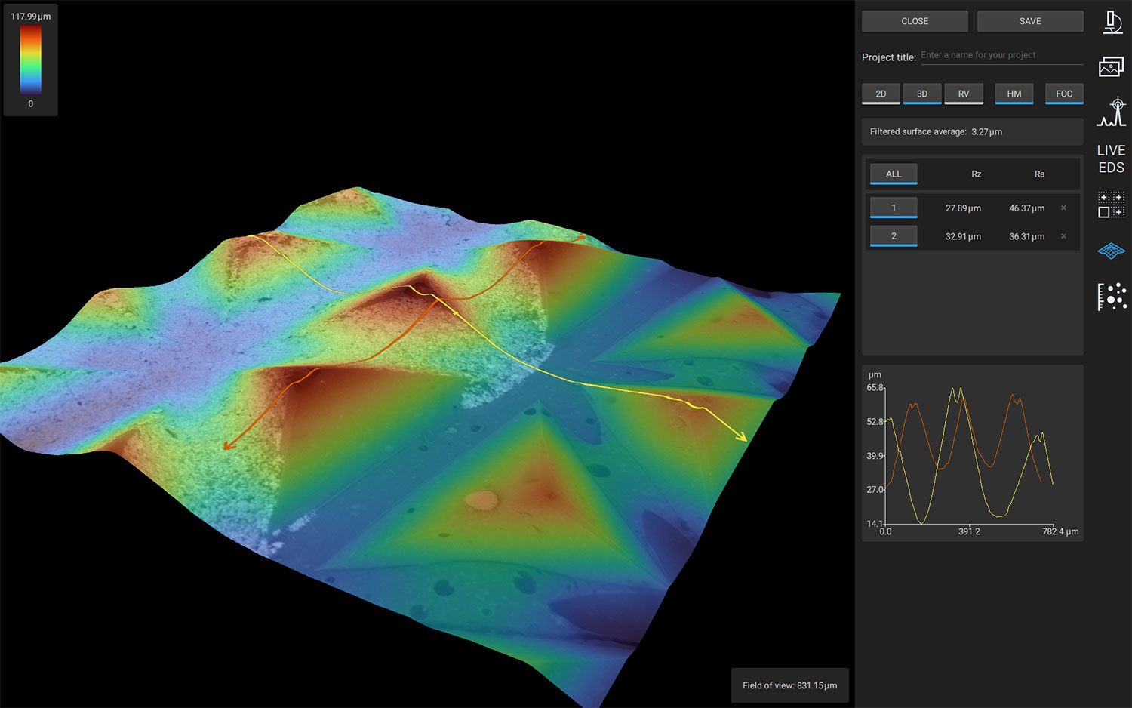
Task: Switch to the 2D view tab
Action: (881, 94)
